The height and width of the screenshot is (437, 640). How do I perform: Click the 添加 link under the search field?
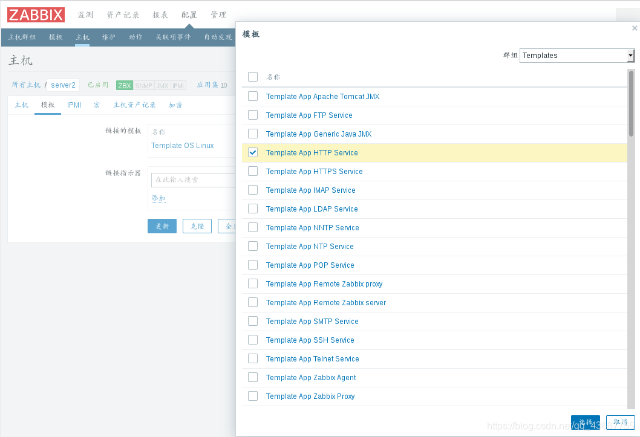pyautogui.click(x=158, y=198)
